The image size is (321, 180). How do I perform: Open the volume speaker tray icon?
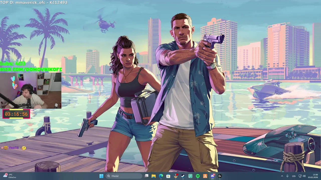point(304,176)
